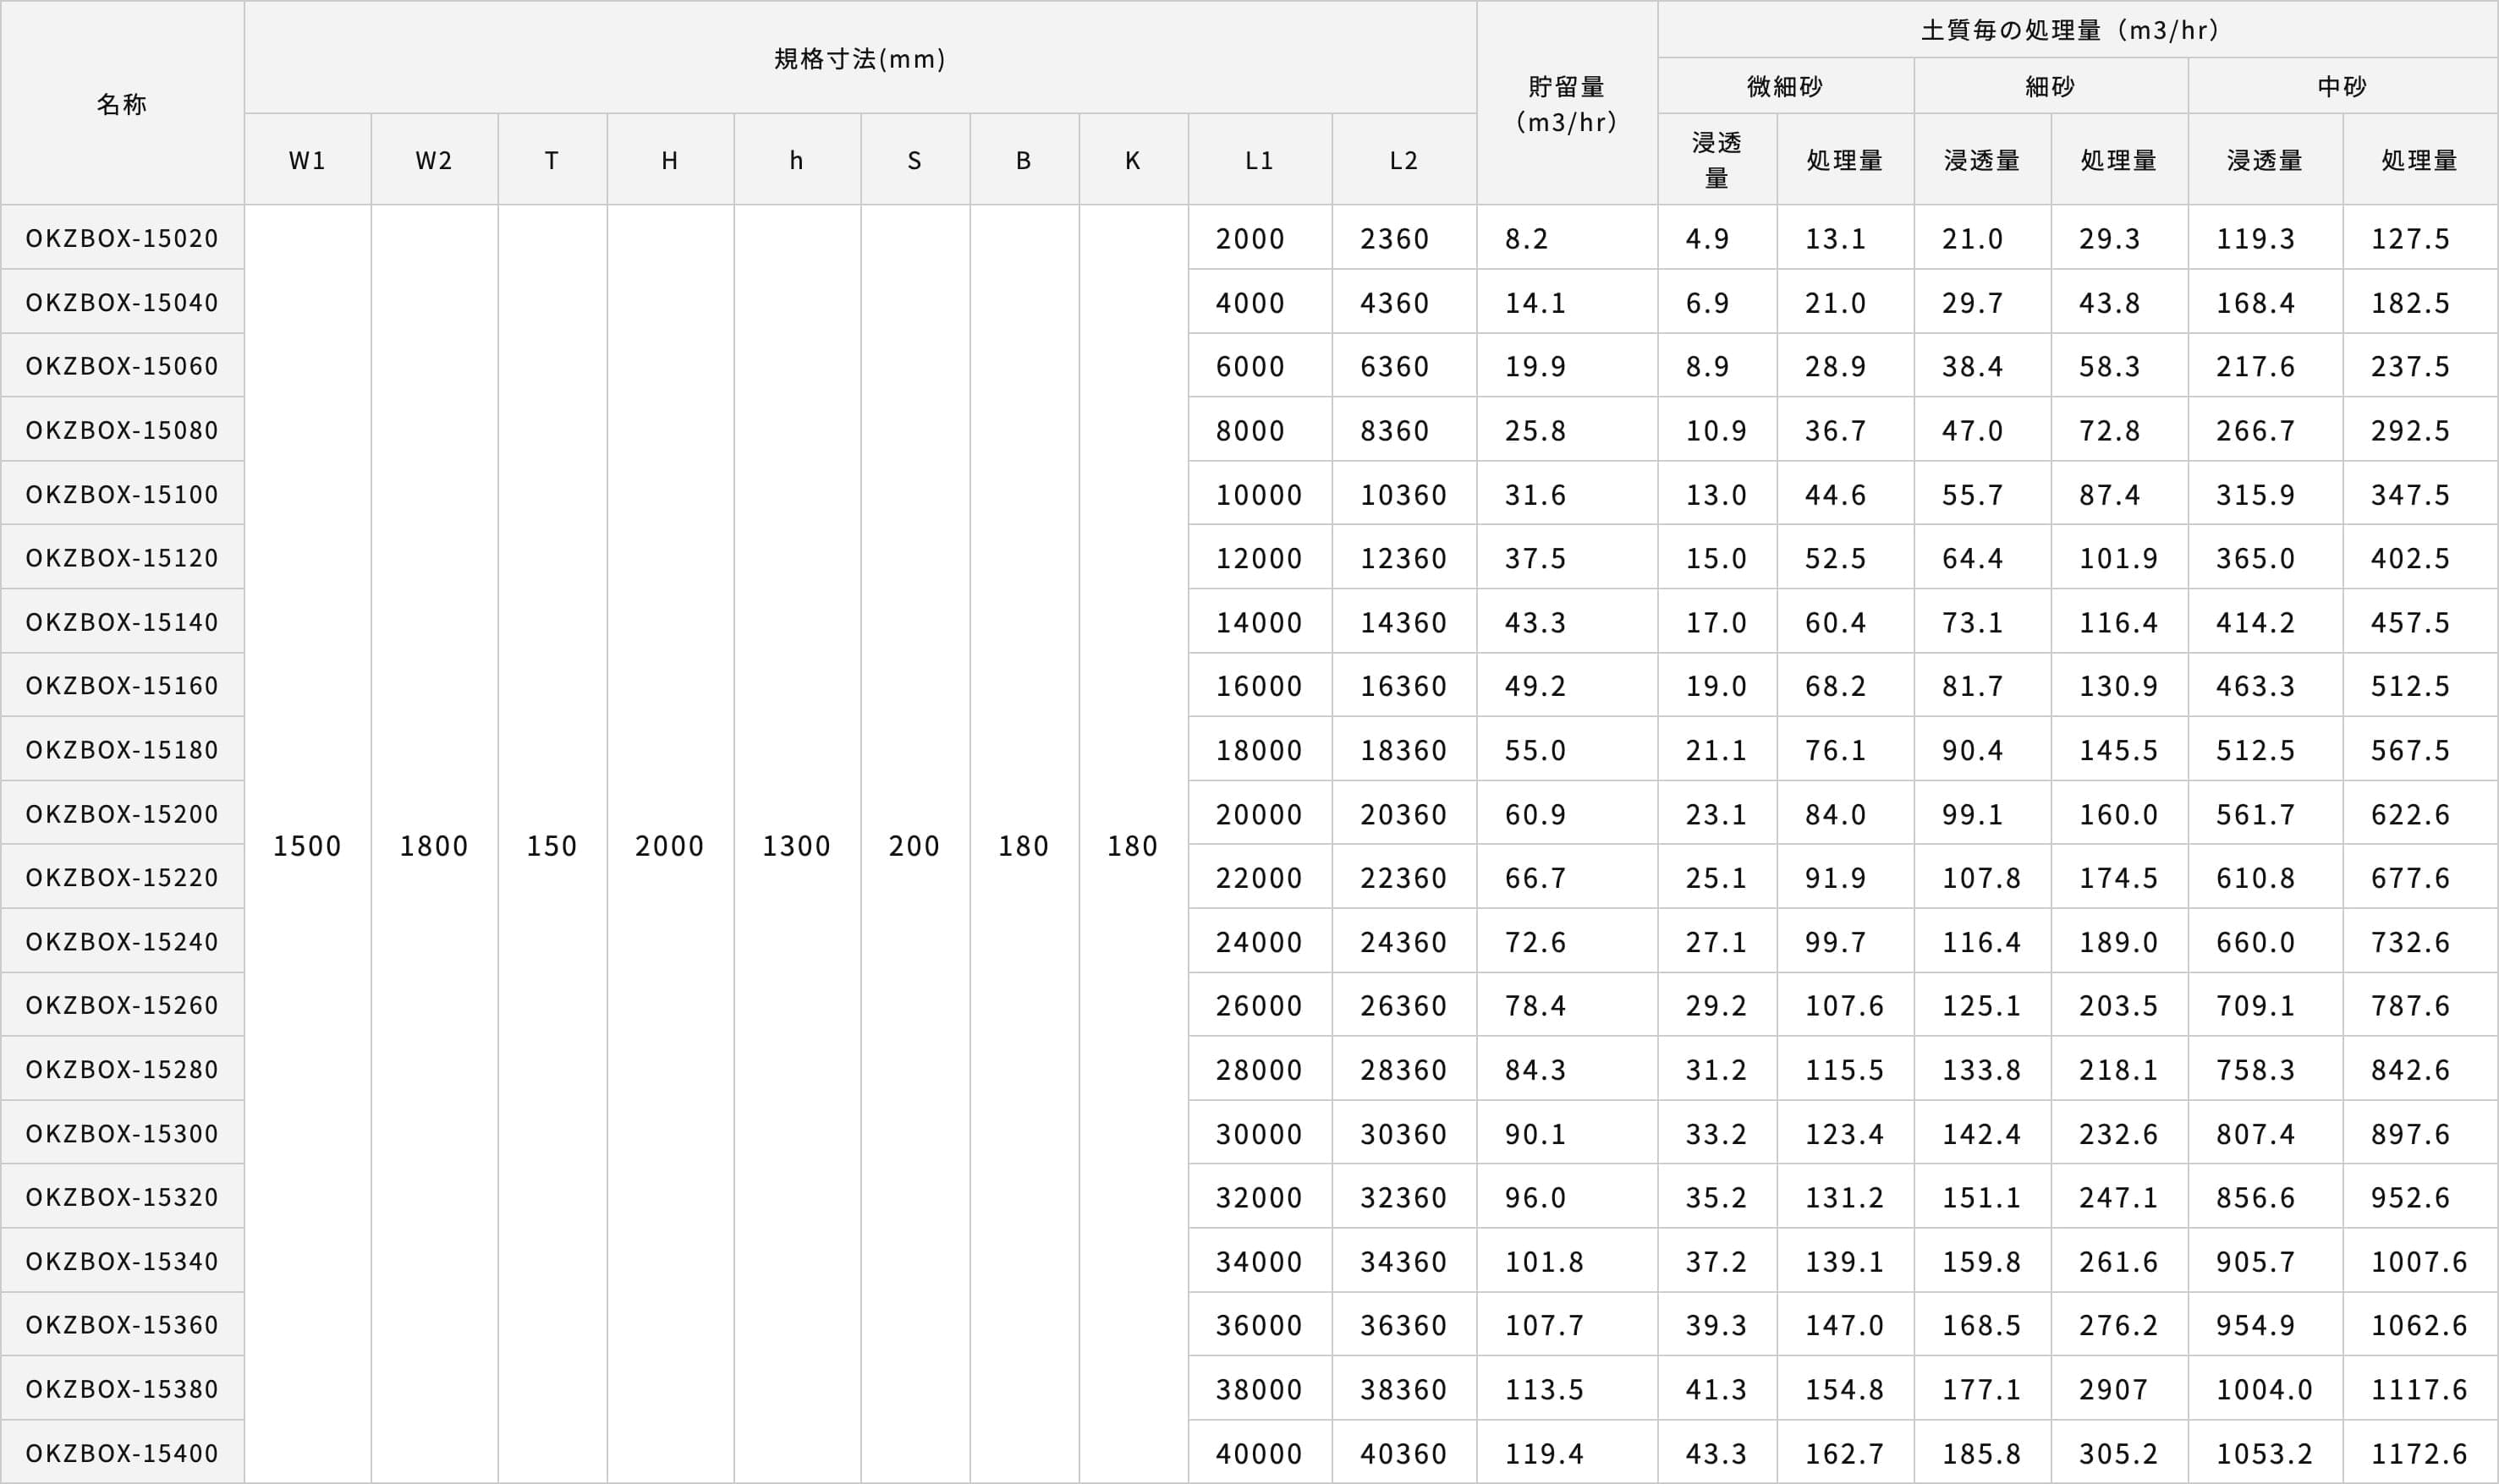Select the OKZBOX-15220 name cell
The height and width of the screenshot is (1484, 2499).
[x=122, y=877]
